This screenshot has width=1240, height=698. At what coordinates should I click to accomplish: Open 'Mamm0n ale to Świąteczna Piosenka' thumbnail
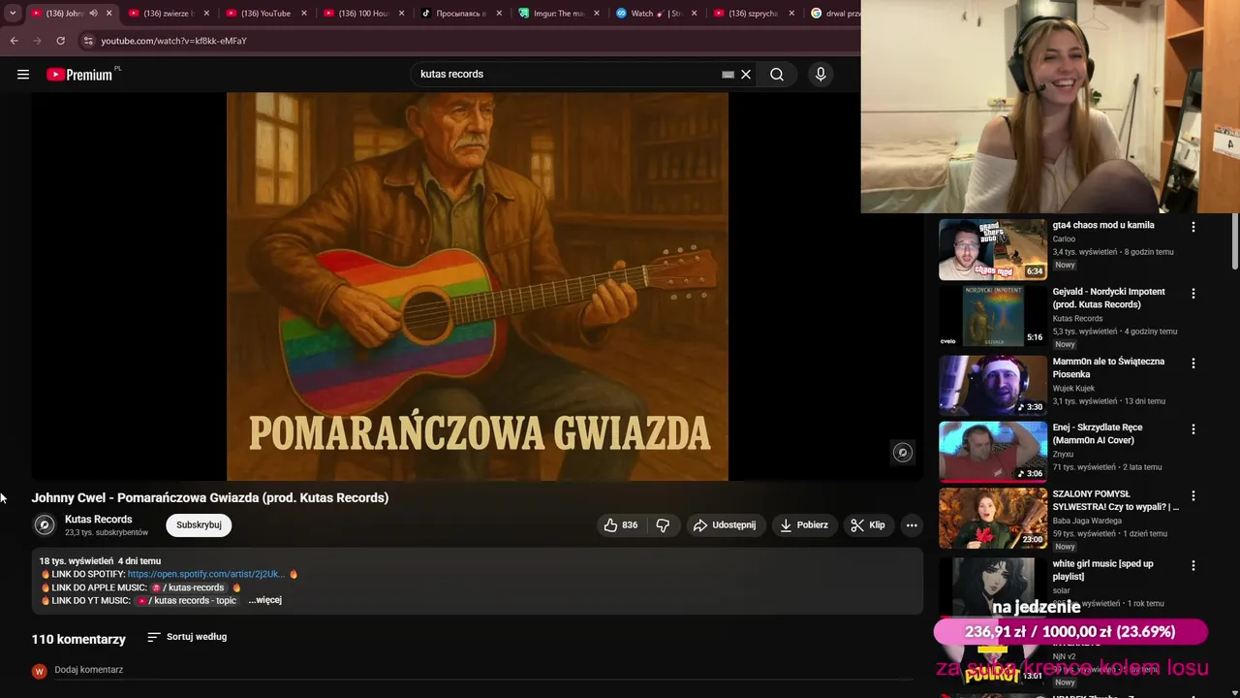[992, 386]
